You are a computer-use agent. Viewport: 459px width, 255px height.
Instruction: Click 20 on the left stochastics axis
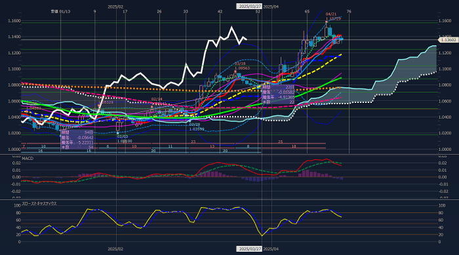[x=19, y=235]
